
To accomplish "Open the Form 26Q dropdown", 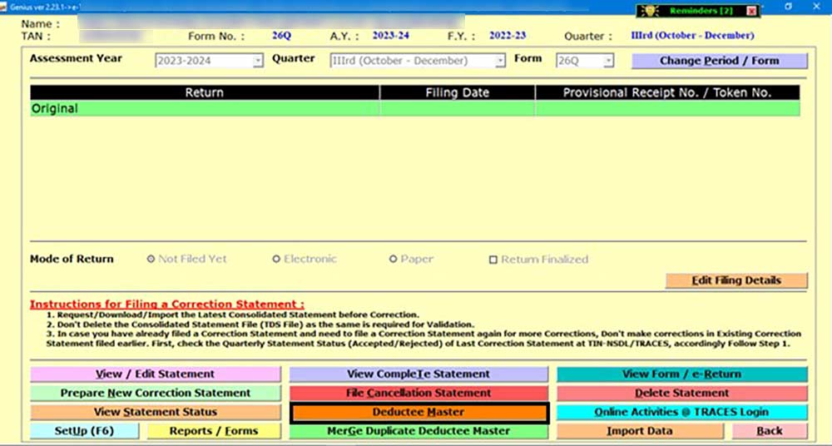I will tap(608, 61).
